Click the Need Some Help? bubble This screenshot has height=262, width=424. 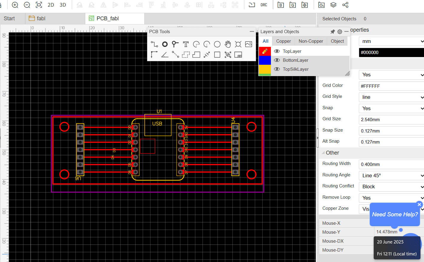pyautogui.click(x=395, y=214)
